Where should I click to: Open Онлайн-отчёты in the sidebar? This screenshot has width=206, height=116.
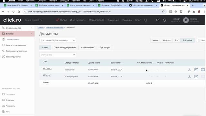12,39
